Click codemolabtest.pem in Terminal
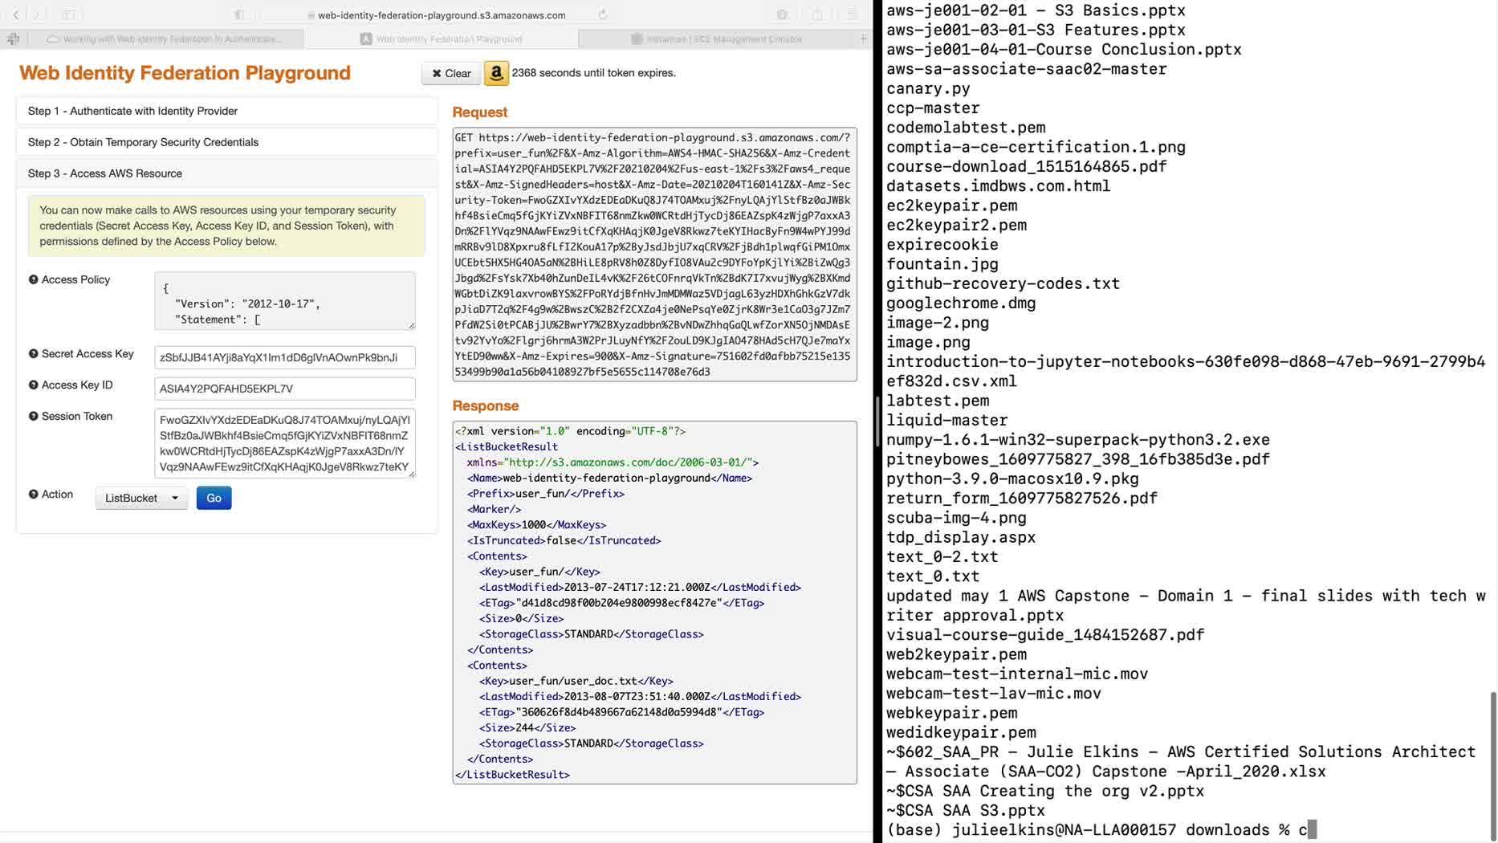Image resolution: width=1498 pixels, height=843 pixels. (x=966, y=128)
